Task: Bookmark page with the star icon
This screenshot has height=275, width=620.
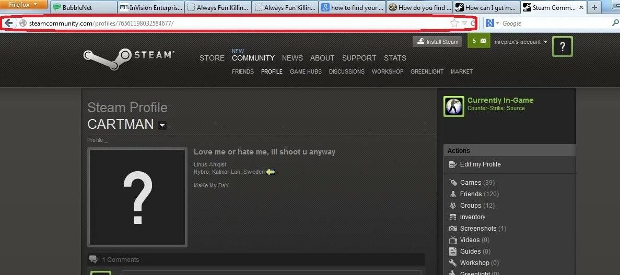Action: [454, 23]
